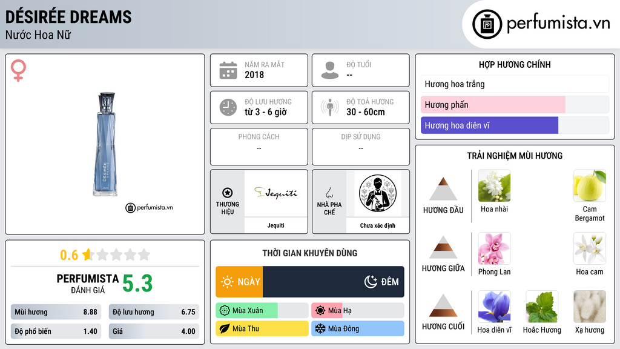Click the flower icon for Mùa Xuân
The width and height of the screenshot is (620, 349).
225,311
